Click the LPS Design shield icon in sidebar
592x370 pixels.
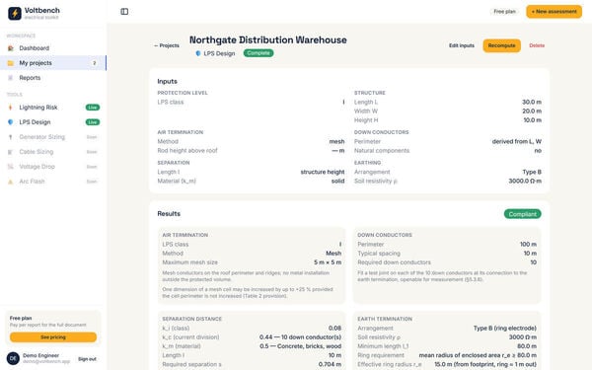[x=11, y=122]
